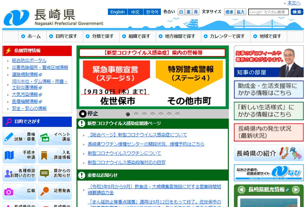
Task: Open 新型コロナウイルス感染段階対応の目安 link
Action: (126, 162)
